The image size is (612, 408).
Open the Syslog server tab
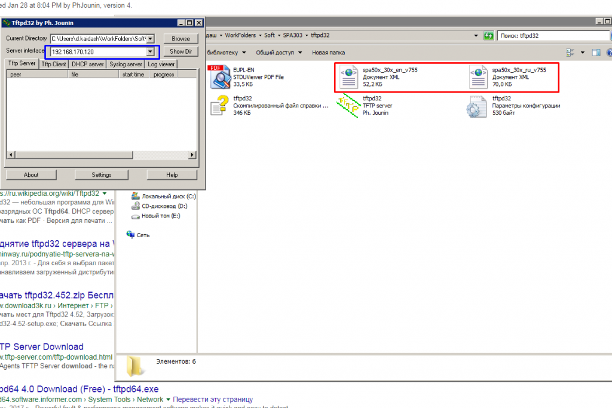pyautogui.click(x=126, y=65)
